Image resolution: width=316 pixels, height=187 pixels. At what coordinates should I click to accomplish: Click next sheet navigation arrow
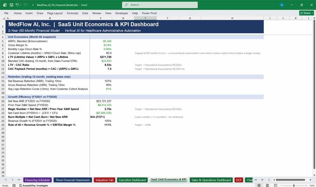coord(13,180)
